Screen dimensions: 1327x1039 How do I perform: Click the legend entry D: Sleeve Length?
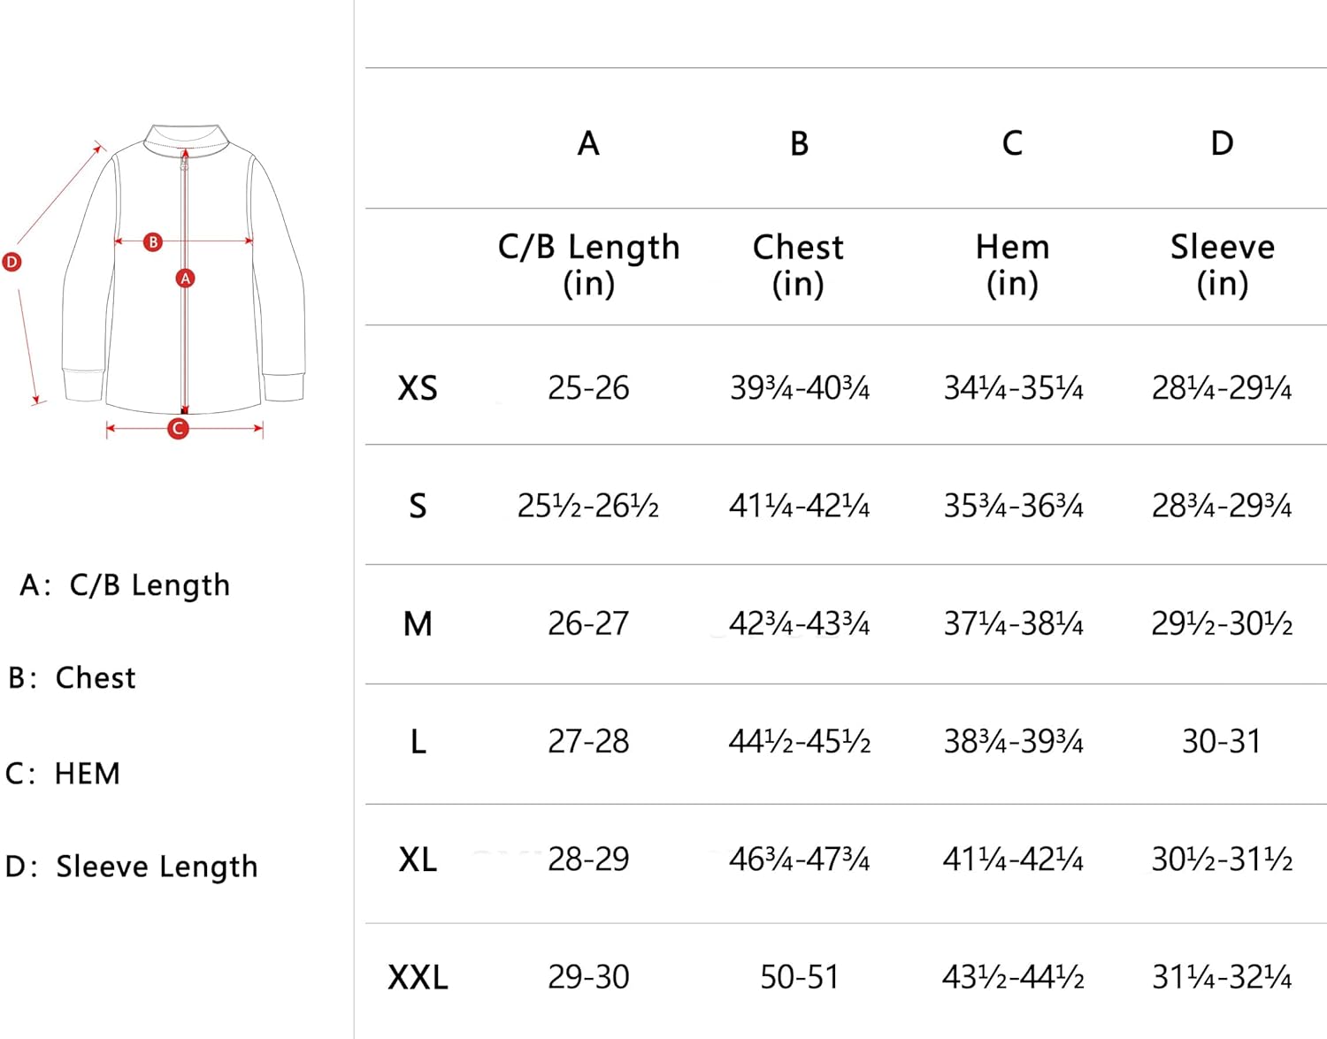tap(131, 867)
